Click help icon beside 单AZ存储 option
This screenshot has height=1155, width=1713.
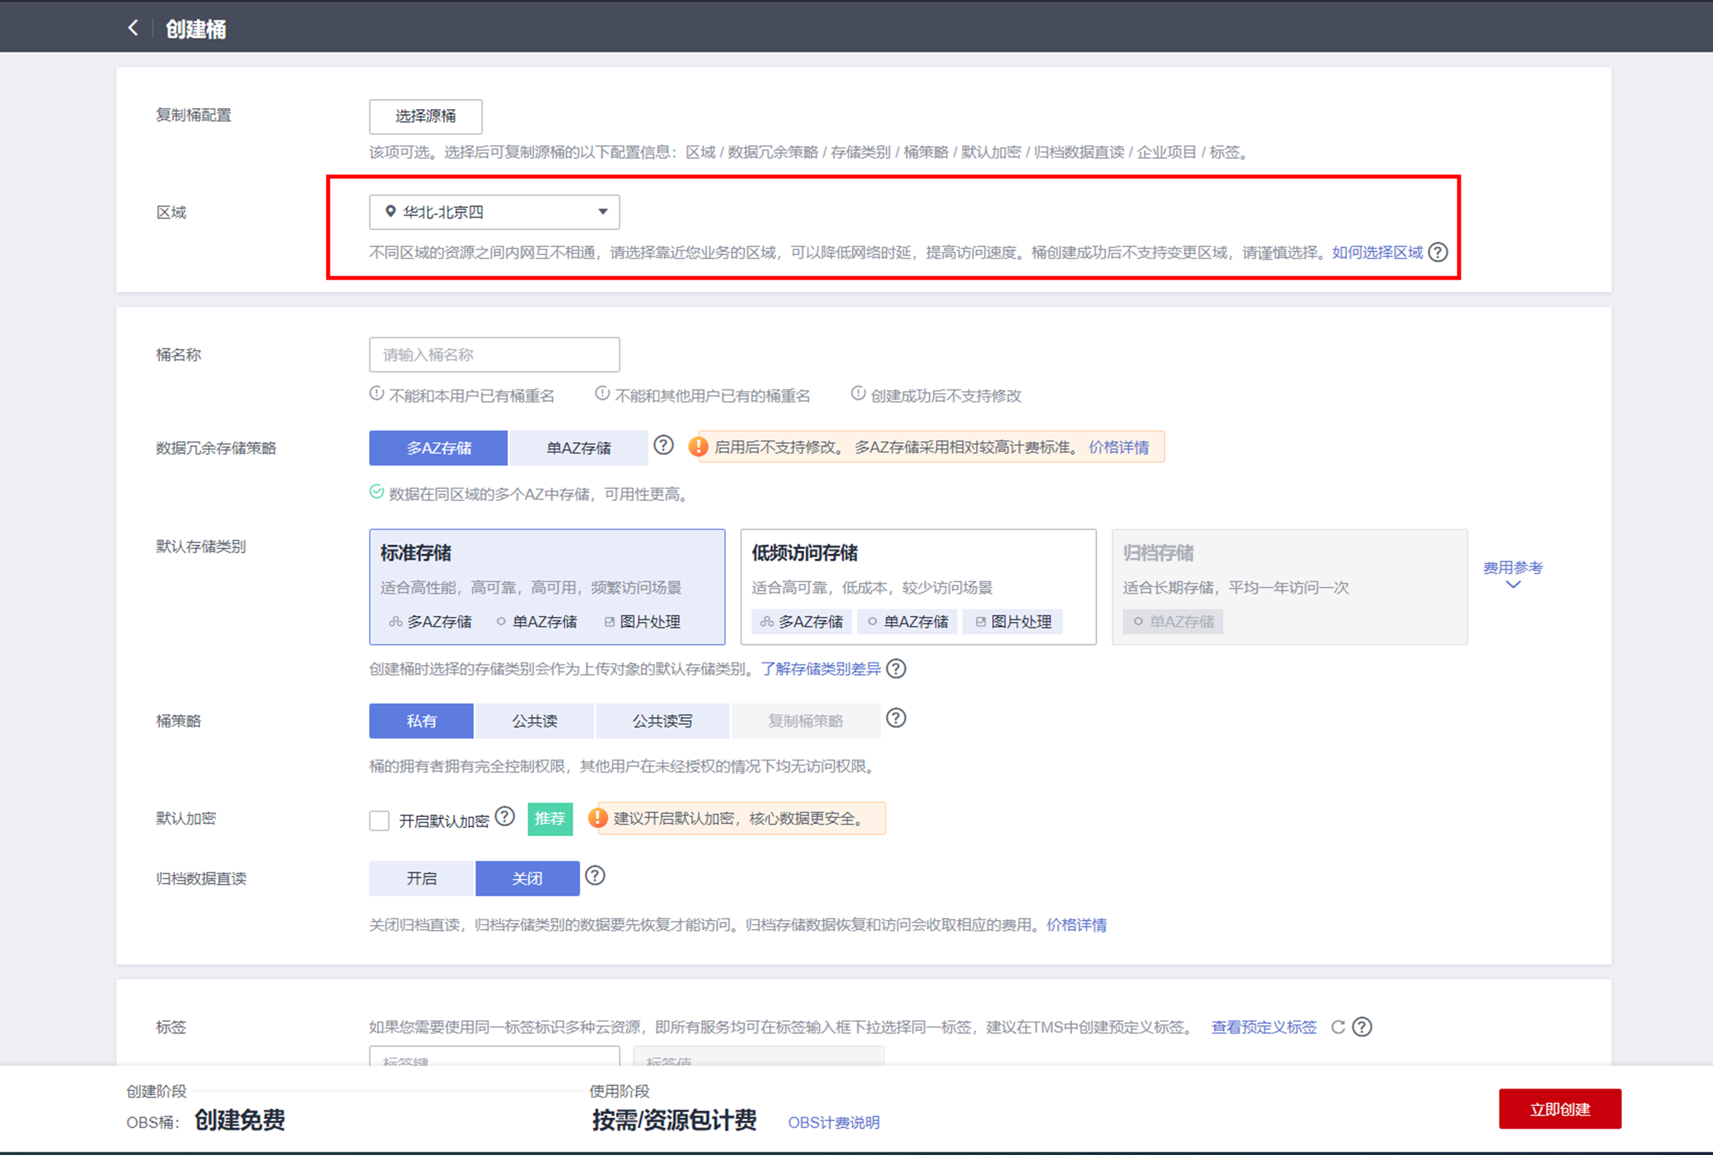pyautogui.click(x=663, y=446)
